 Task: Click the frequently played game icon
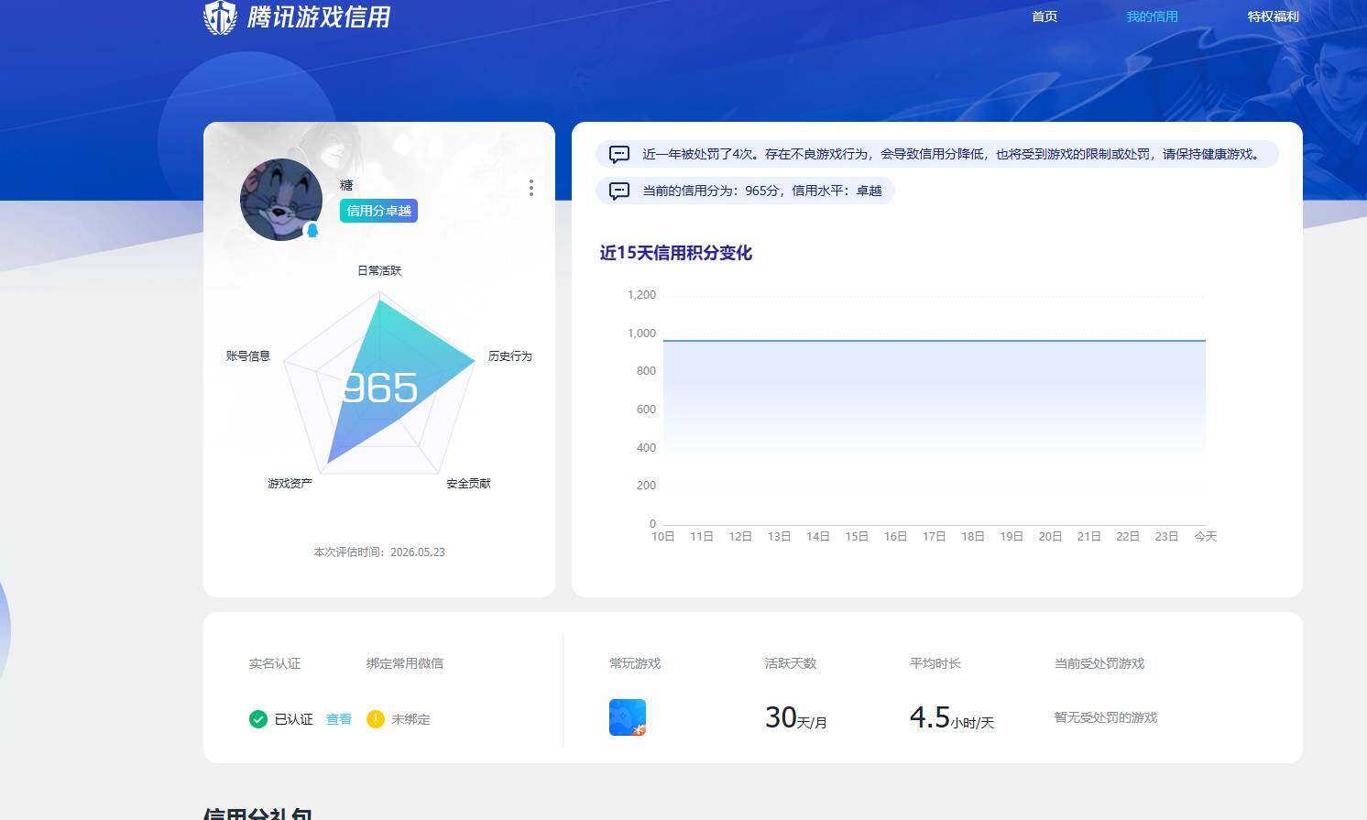click(628, 717)
